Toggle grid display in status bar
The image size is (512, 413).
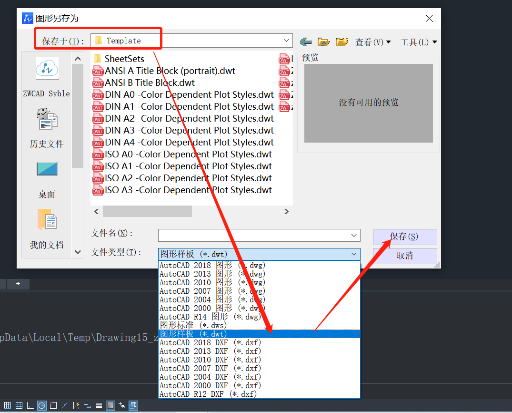[19, 405]
